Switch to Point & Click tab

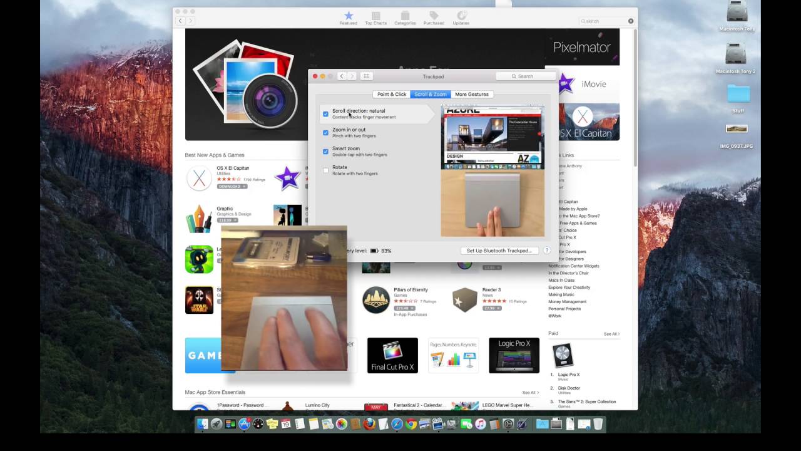click(x=392, y=94)
